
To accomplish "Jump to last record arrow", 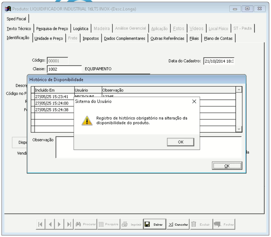I will coord(69,225).
